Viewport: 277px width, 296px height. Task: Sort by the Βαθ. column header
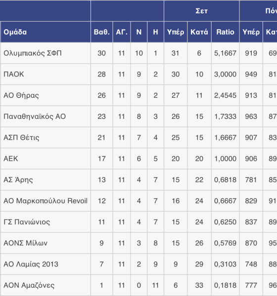(x=102, y=32)
